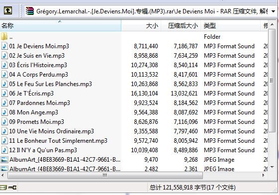Select 03 Écris l'Histoire.mp3
The height and width of the screenshot is (195, 279).
point(38,65)
